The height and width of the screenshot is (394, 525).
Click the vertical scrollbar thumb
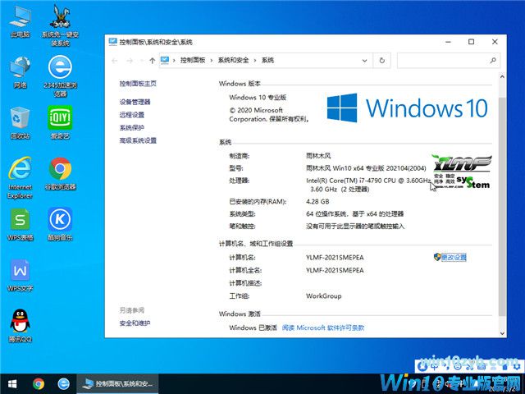pos(502,206)
